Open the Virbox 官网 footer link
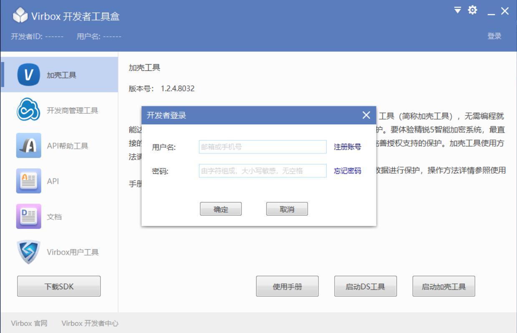The width and height of the screenshot is (517, 333). [x=29, y=323]
